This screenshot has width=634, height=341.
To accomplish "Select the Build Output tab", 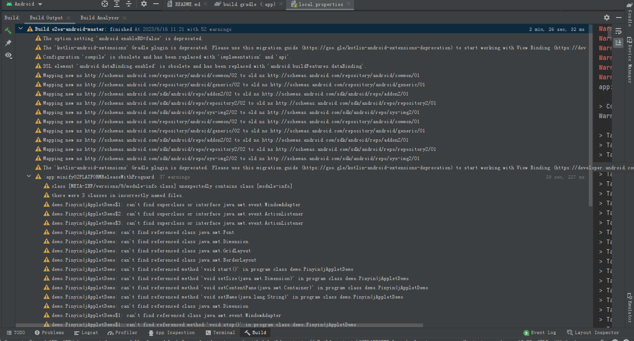I will (x=46, y=18).
